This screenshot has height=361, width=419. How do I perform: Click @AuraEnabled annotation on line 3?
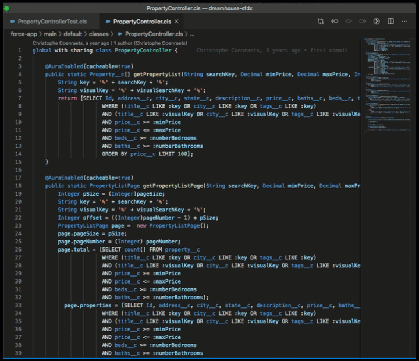pyautogui.click(x=64, y=66)
